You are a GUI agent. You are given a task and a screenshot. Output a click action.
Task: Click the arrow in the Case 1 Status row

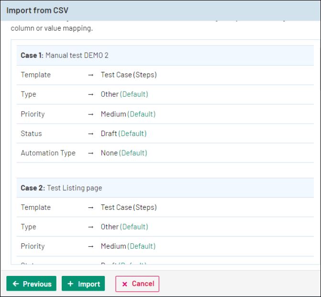click(91, 134)
